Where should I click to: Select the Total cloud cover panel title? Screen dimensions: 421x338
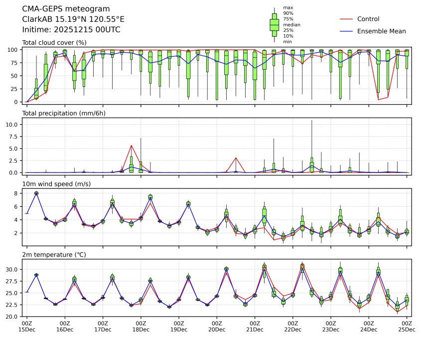[x=54, y=42]
